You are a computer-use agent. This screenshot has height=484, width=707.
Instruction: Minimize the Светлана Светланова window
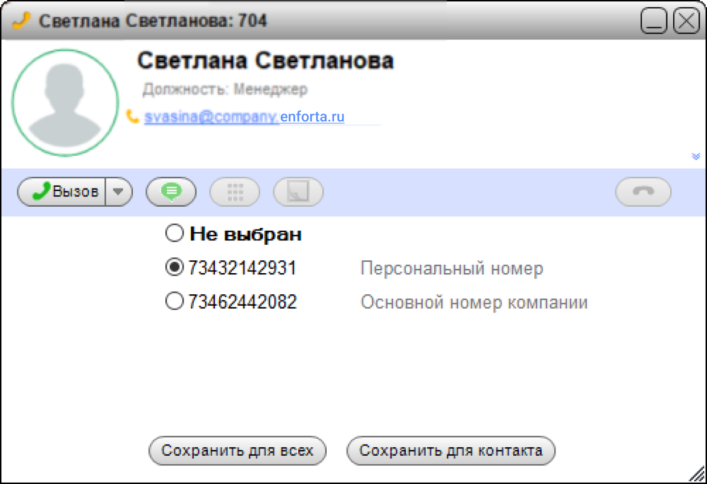[654, 21]
